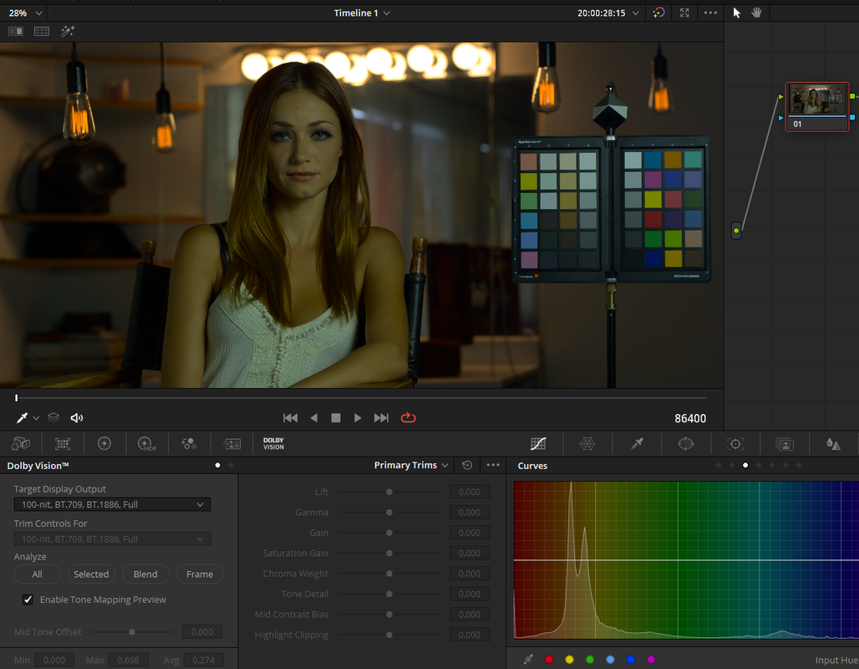Open the 28% viewer zoom dropdown
859x669 pixels.
25,13
